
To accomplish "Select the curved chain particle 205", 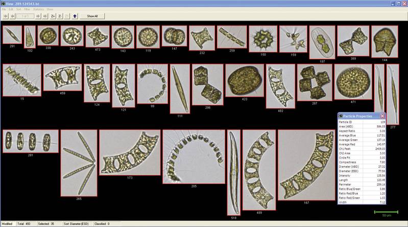I will point(194,157).
